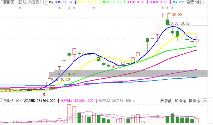Click the 9.21-10.13 gap label
213x125 pixels.
click(60, 79)
